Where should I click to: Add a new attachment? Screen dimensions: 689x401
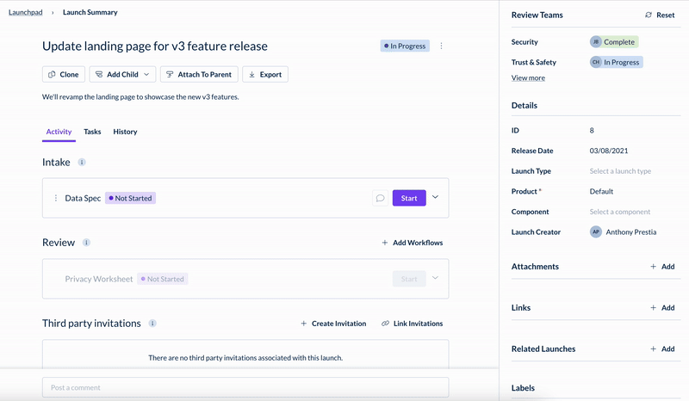(x=661, y=267)
